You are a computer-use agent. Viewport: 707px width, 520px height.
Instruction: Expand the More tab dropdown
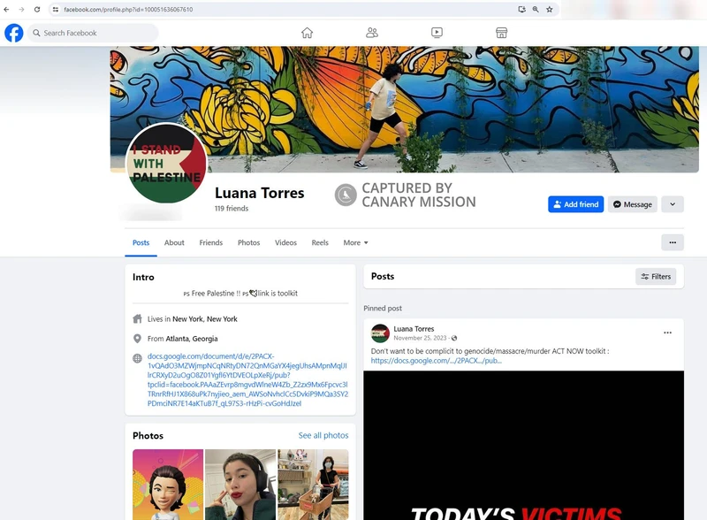(355, 242)
